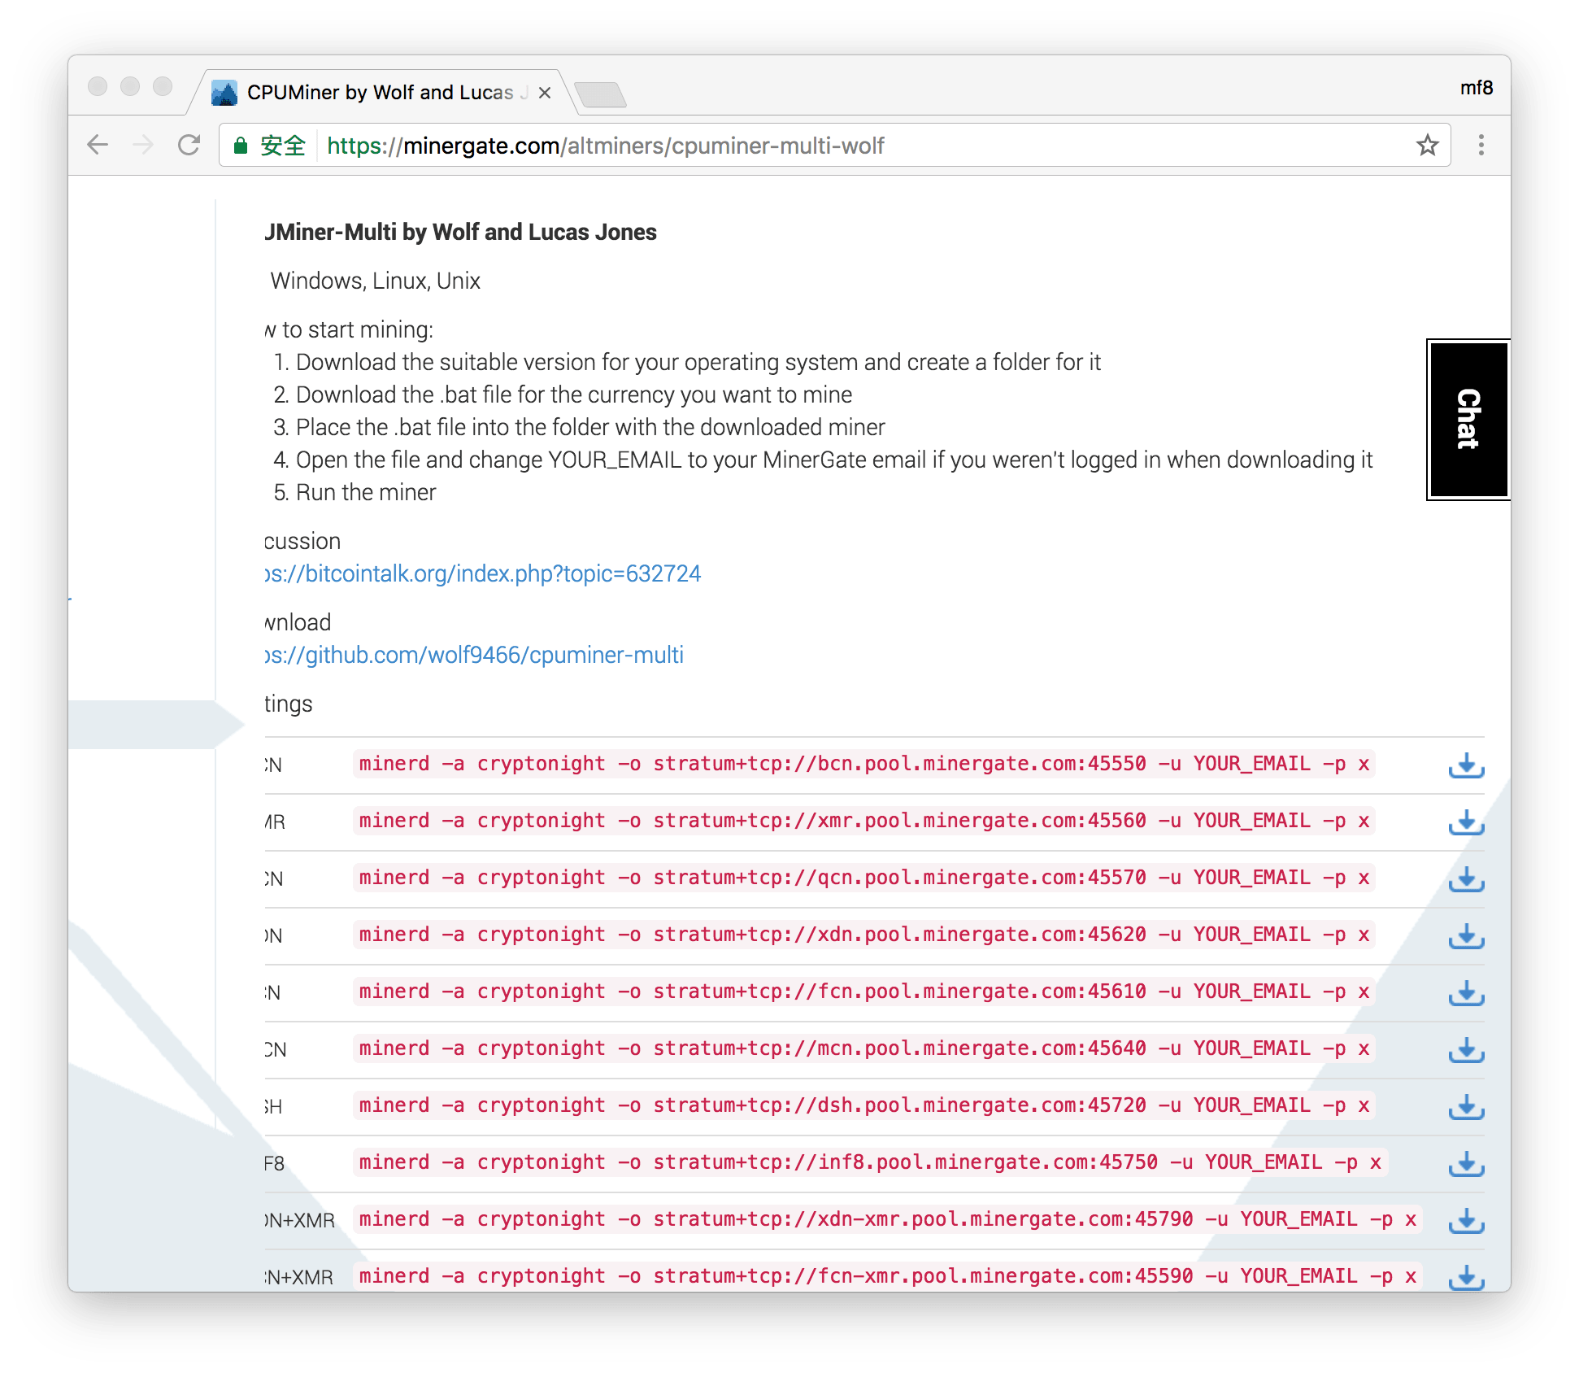The height and width of the screenshot is (1373, 1579).
Task: Reload the page
Action: 189,146
